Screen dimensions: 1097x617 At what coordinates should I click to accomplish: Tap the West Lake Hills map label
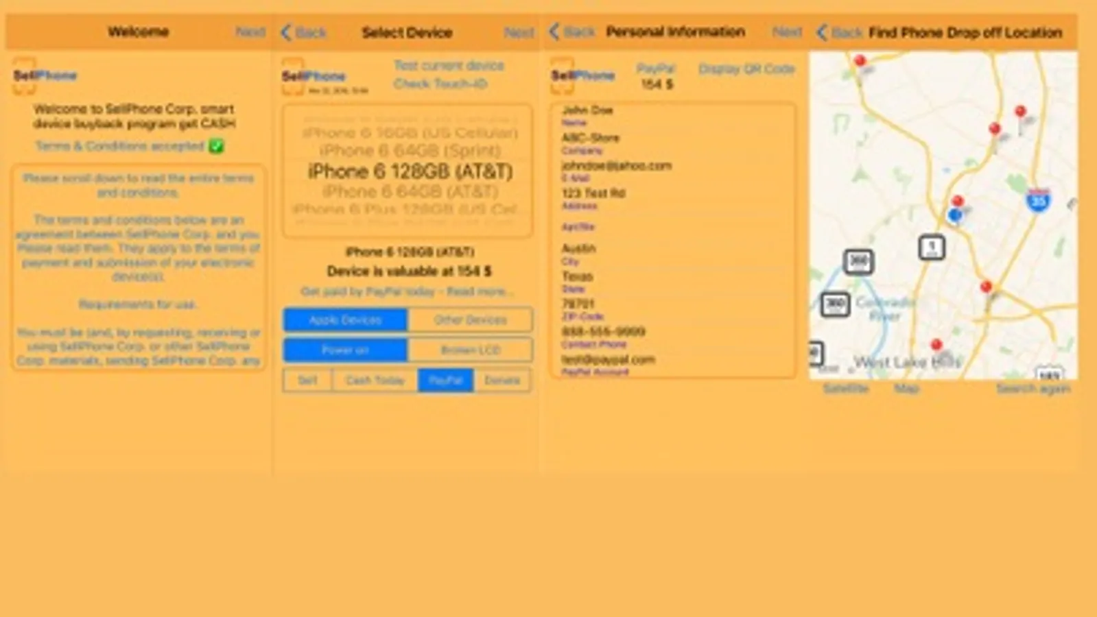[907, 362]
